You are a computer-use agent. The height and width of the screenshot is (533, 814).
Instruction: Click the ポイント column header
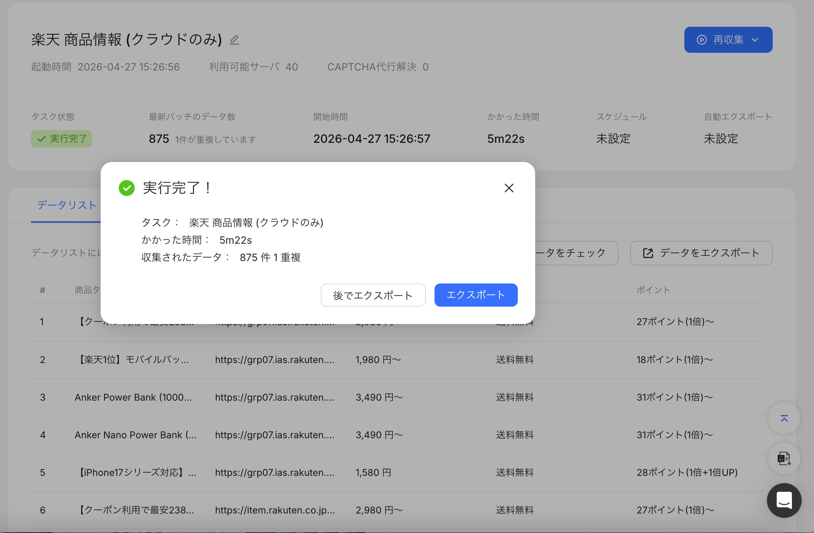(654, 290)
